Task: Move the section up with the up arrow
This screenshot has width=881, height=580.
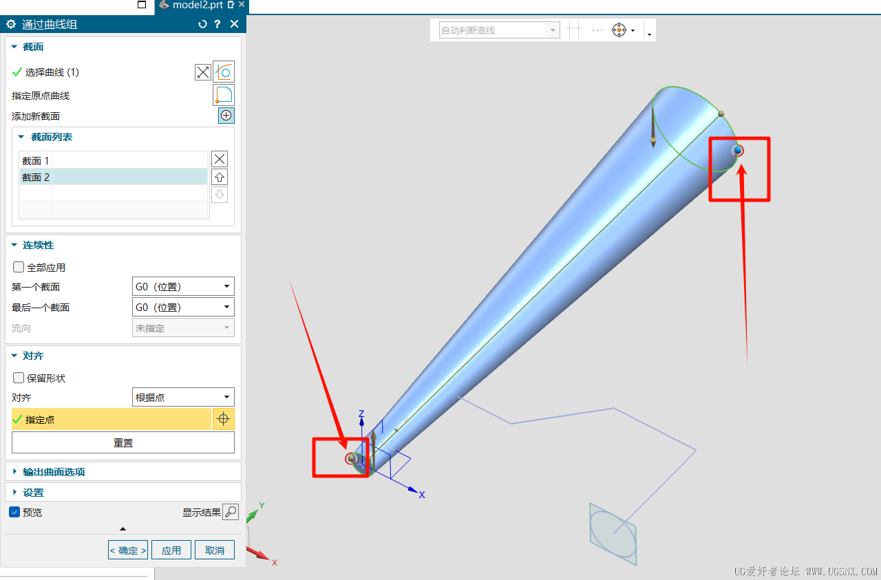Action: pos(220,177)
